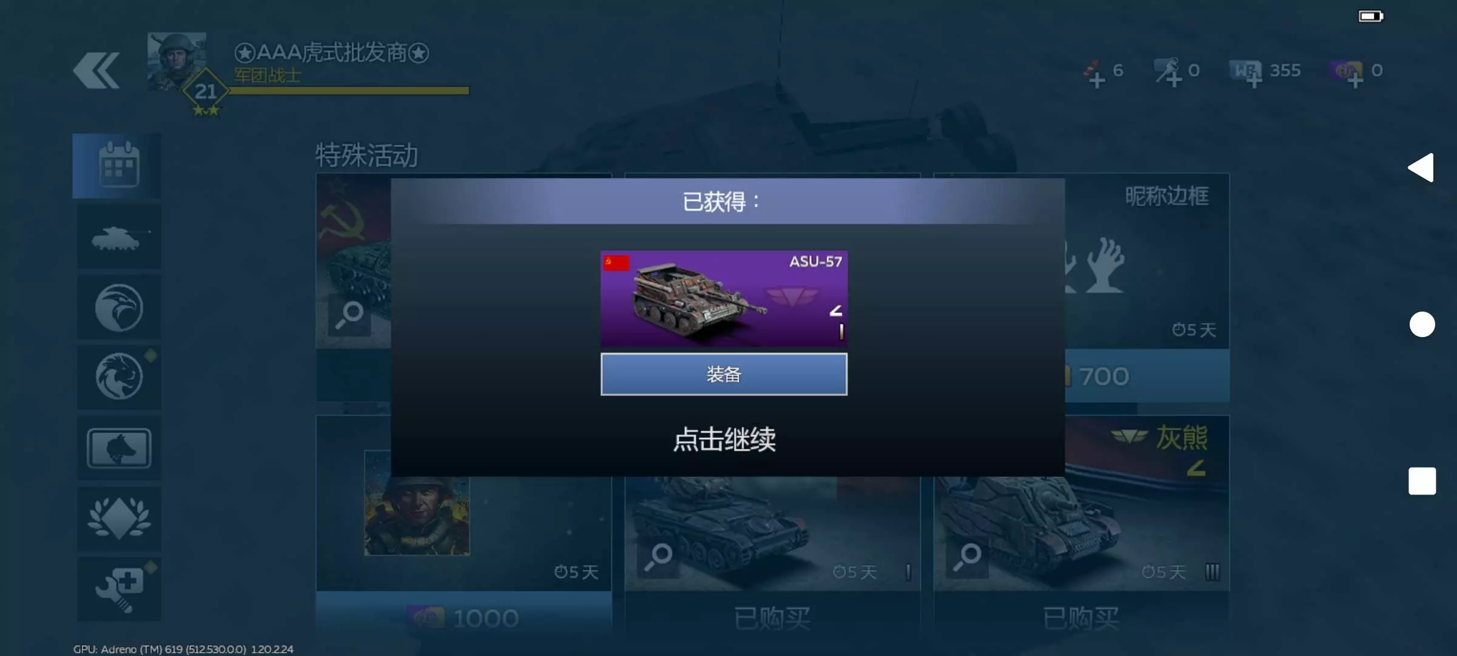This screenshot has width=1457, height=656.
Task: Open the tank vehicles sidebar section
Action: point(119,237)
